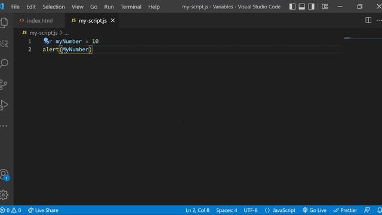Launch Go Live server
Viewport: 382px width, 215px height.
[x=315, y=210]
